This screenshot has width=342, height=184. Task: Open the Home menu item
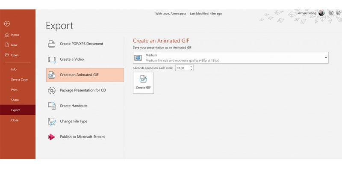coord(15,35)
